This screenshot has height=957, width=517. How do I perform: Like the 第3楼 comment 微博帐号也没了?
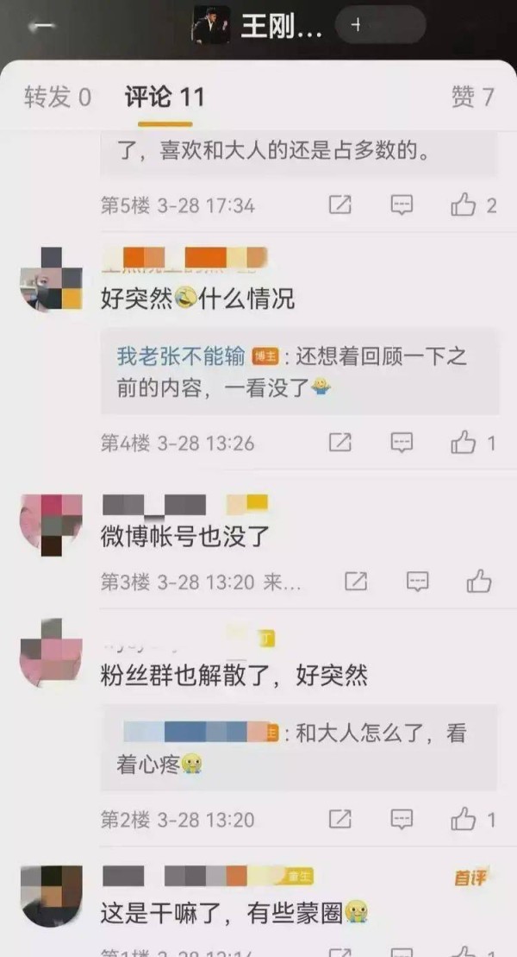(x=479, y=581)
